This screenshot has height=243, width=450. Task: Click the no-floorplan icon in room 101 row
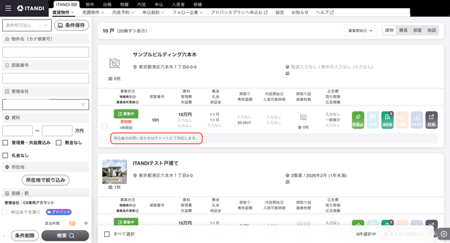(x=304, y=117)
